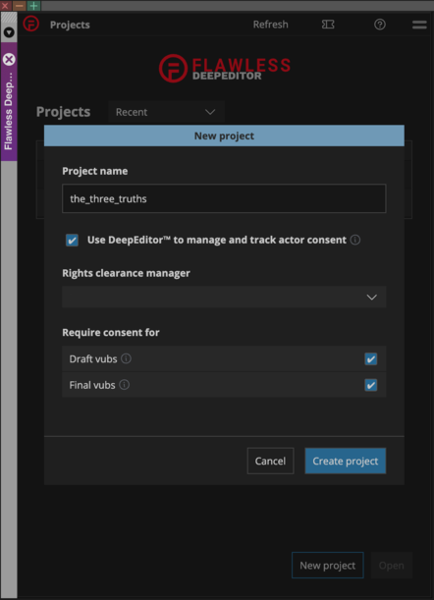The height and width of the screenshot is (600, 434).
Task: Click the Project name input field
Action: (x=224, y=198)
